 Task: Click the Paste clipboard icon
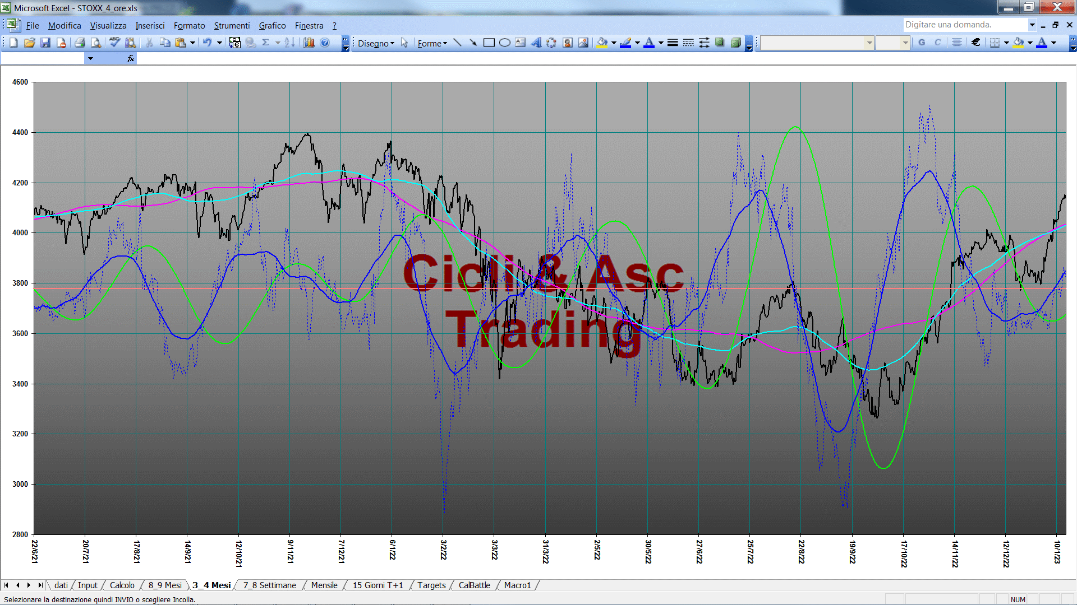tap(180, 43)
